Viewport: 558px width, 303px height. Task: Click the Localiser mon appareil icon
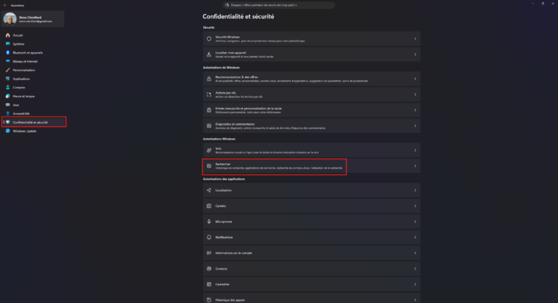209,54
